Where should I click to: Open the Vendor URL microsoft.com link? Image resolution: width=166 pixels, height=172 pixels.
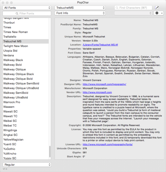coord(97,92)
